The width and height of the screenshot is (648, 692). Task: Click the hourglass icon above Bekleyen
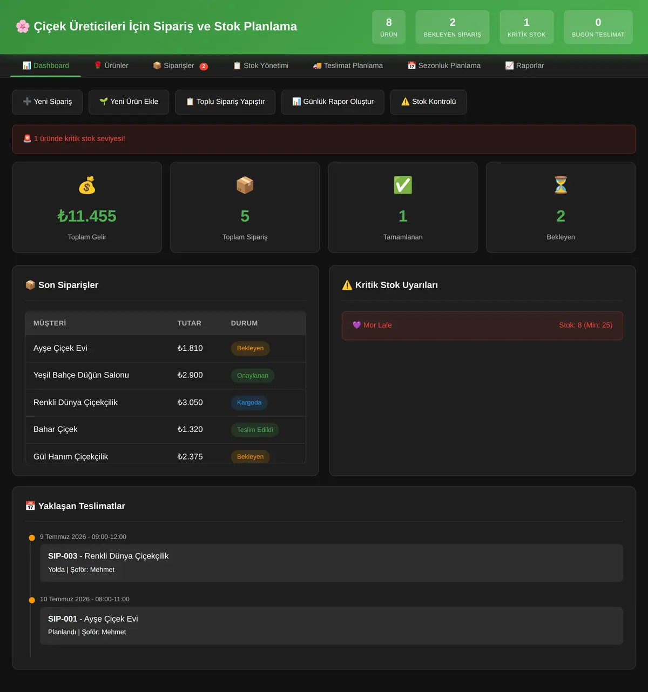561,185
